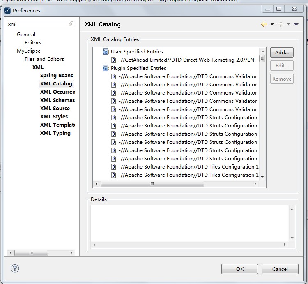Select Files and Editors node
This screenshot has width=308, height=284.
(44, 59)
